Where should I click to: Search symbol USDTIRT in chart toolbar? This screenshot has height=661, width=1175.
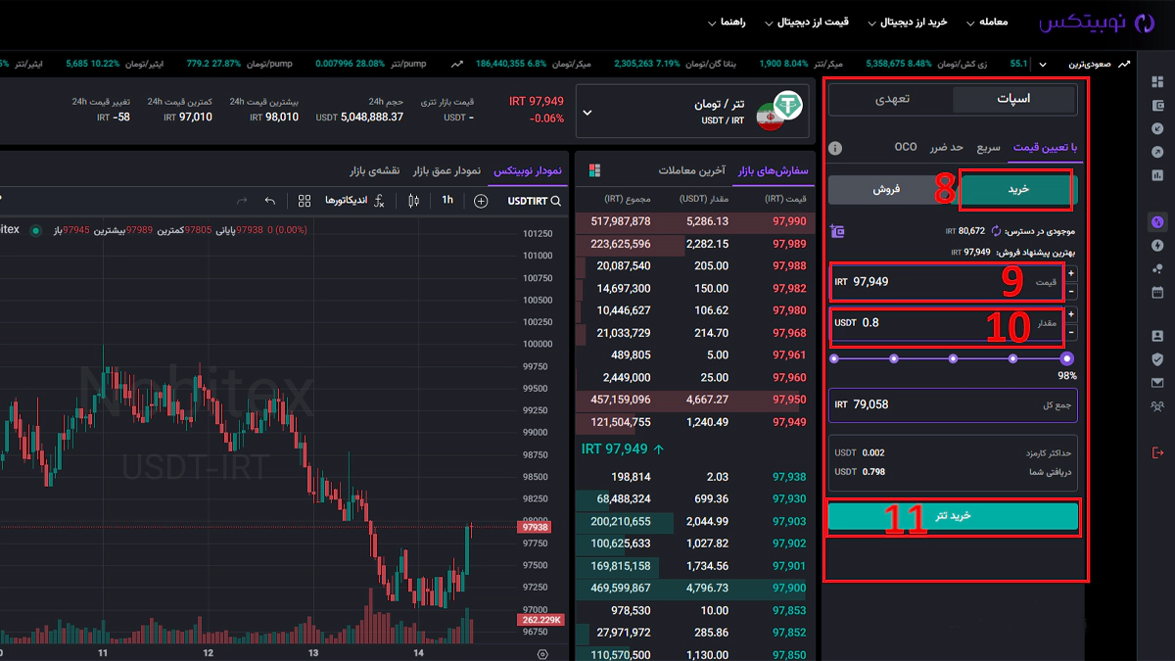tap(535, 201)
